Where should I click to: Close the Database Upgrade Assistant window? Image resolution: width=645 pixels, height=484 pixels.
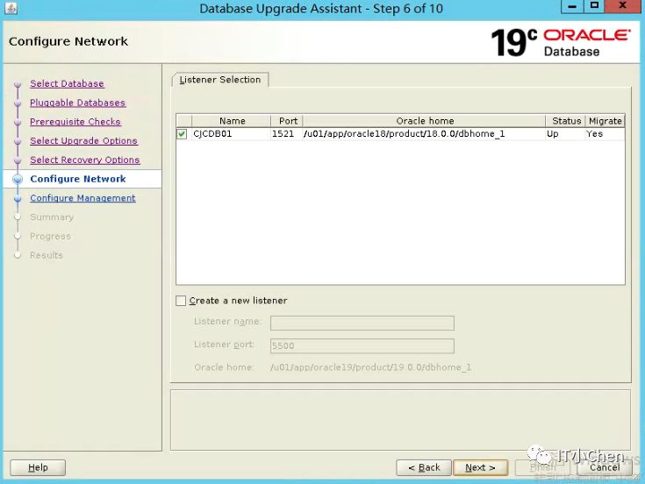tap(623, 6)
